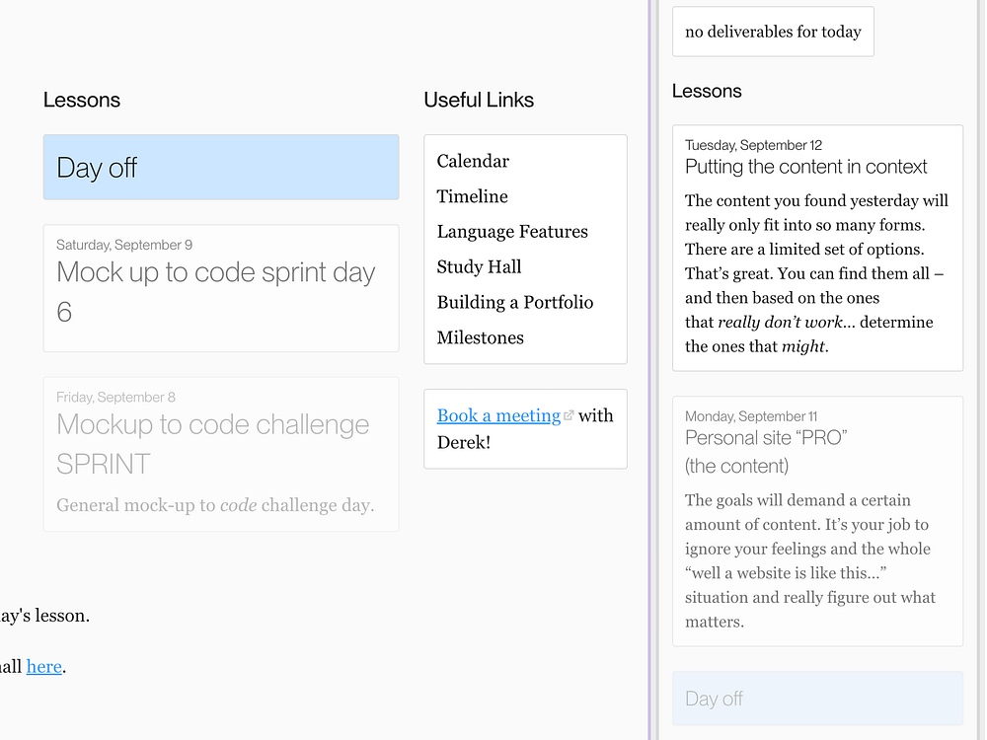Open the Milestones link
The width and height of the screenshot is (987, 740).
tap(480, 337)
